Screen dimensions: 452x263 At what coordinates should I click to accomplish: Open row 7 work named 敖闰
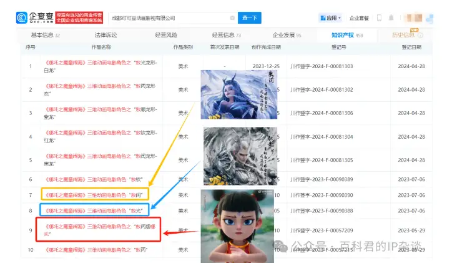click(x=94, y=195)
